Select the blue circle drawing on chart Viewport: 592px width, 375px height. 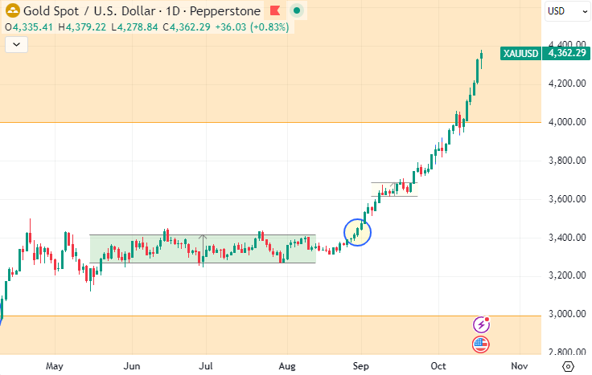[x=358, y=232]
